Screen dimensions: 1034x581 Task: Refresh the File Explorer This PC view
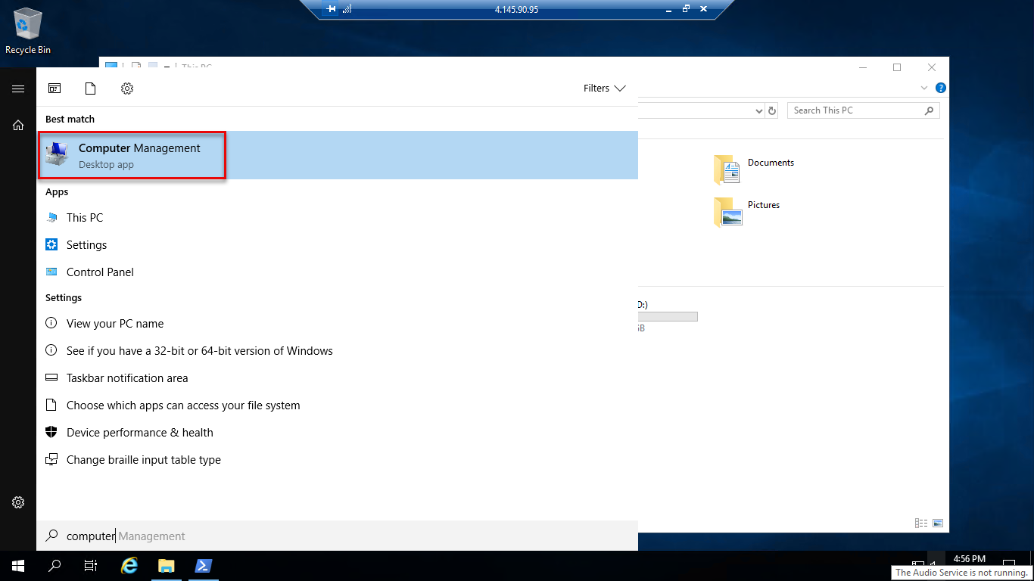click(x=772, y=110)
